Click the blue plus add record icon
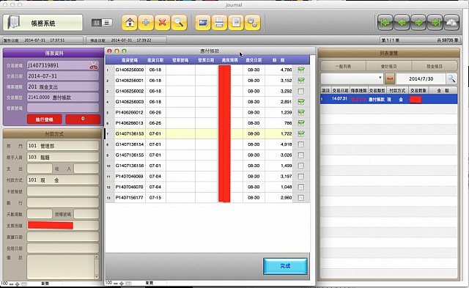The height and width of the screenshot is (288, 469). click(146, 23)
